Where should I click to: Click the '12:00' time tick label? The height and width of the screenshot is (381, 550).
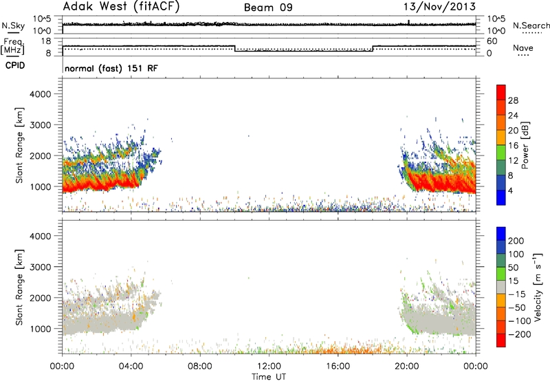point(269,367)
